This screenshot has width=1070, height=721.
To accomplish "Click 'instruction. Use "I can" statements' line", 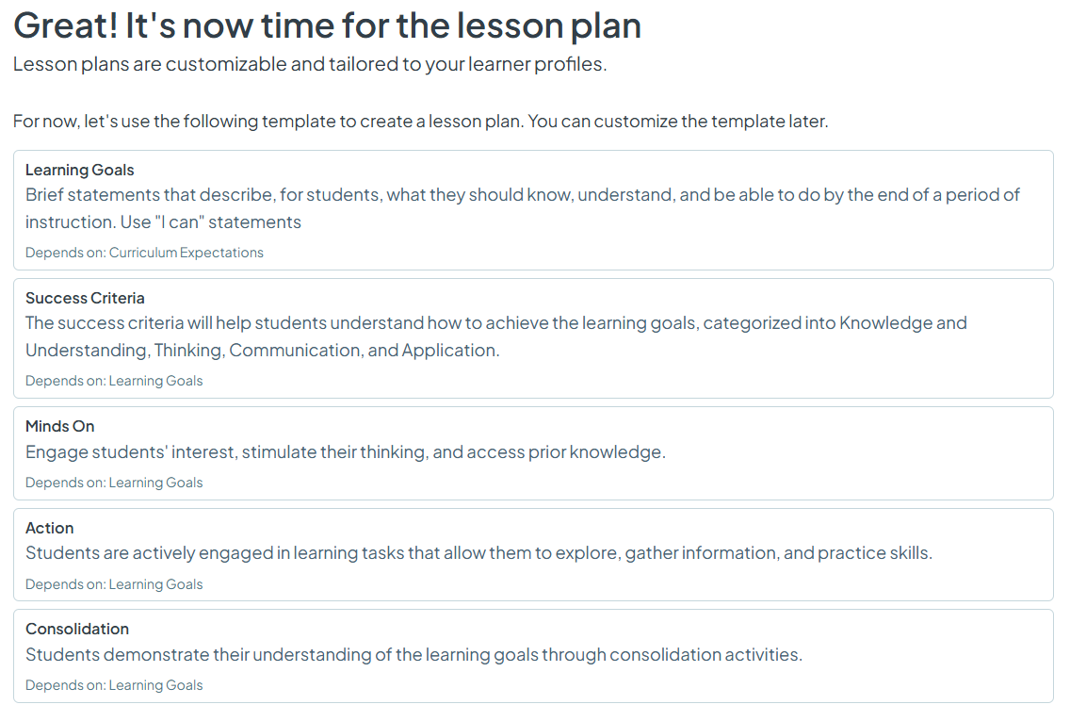I will [x=163, y=221].
